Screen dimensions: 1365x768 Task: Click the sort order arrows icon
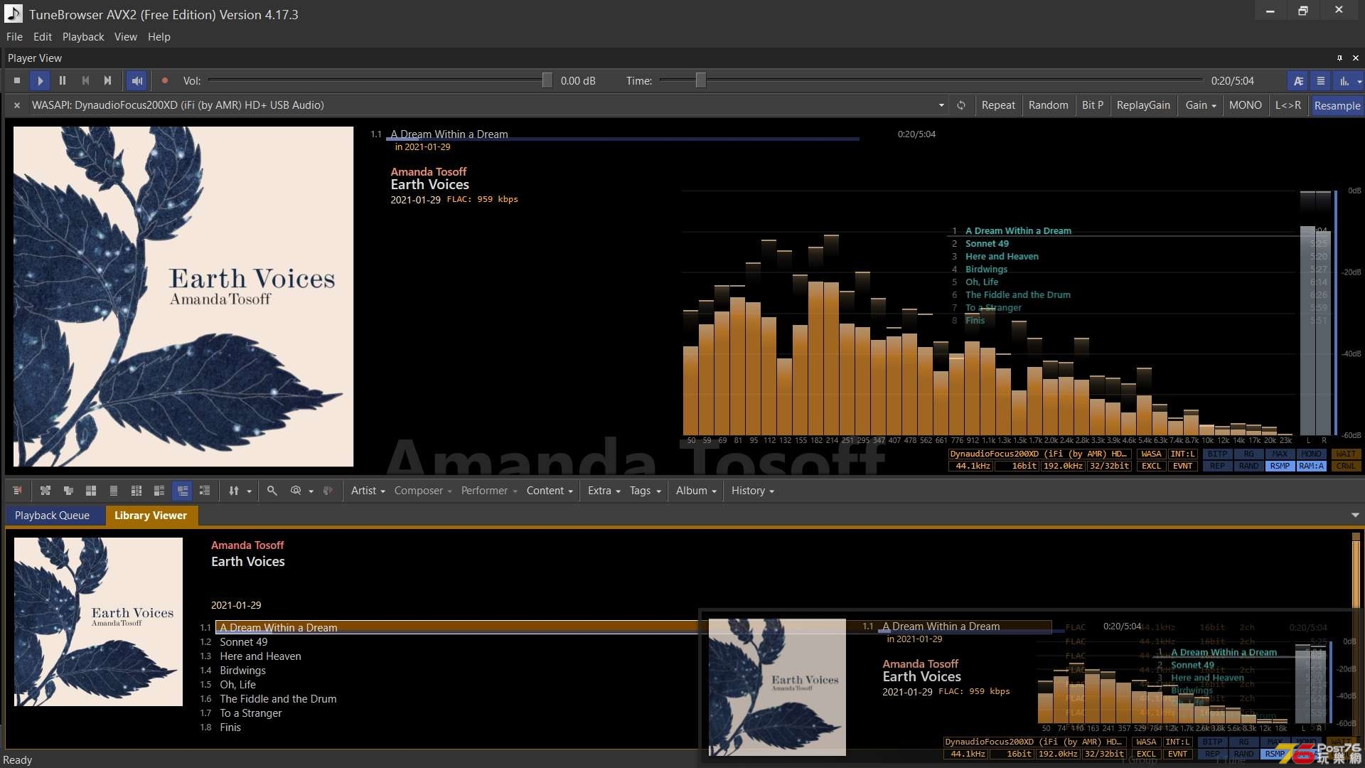[234, 491]
